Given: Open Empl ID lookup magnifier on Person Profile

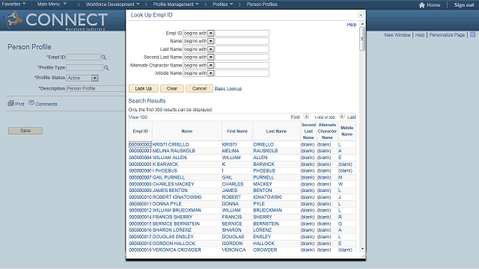Looking at the screenshot, I should [104, 58].
